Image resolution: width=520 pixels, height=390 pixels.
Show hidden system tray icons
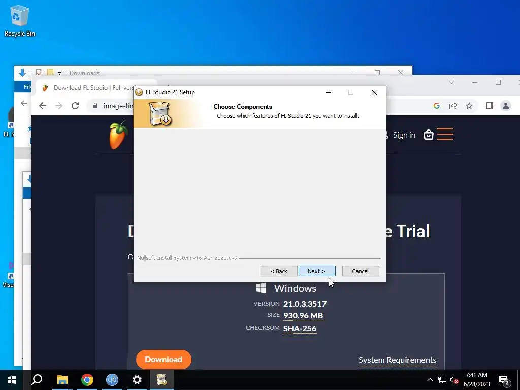[x=430, y=380]
